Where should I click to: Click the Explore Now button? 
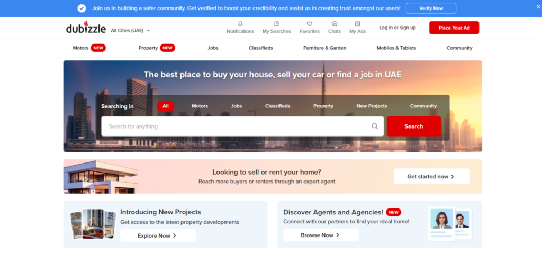pyautogui.click(x=158, y=235)
